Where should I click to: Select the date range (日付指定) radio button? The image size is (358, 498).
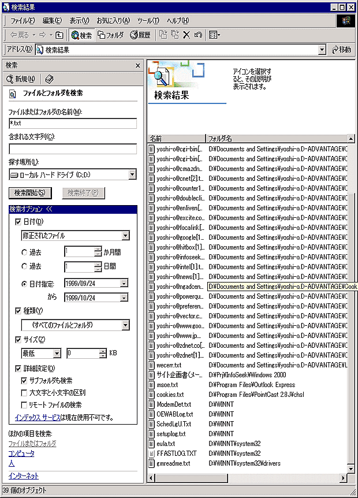[24, 284]
